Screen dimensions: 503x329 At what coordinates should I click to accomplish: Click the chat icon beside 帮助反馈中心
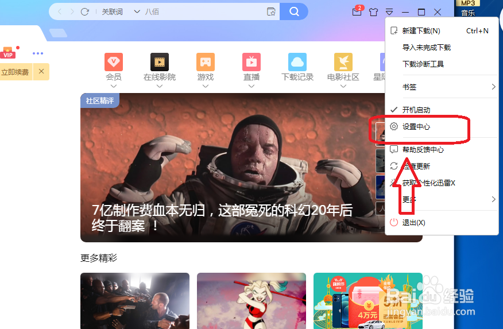coord(393,149)
